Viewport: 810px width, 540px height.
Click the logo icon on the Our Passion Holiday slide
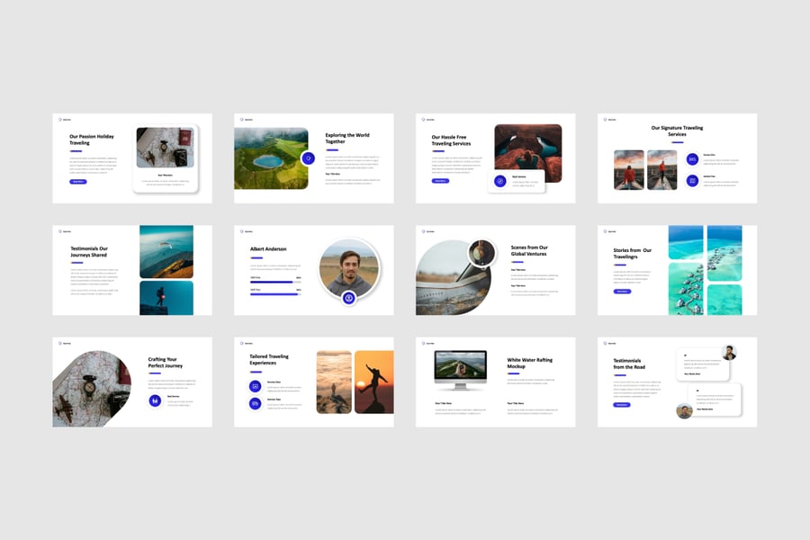tap(60, 119)
